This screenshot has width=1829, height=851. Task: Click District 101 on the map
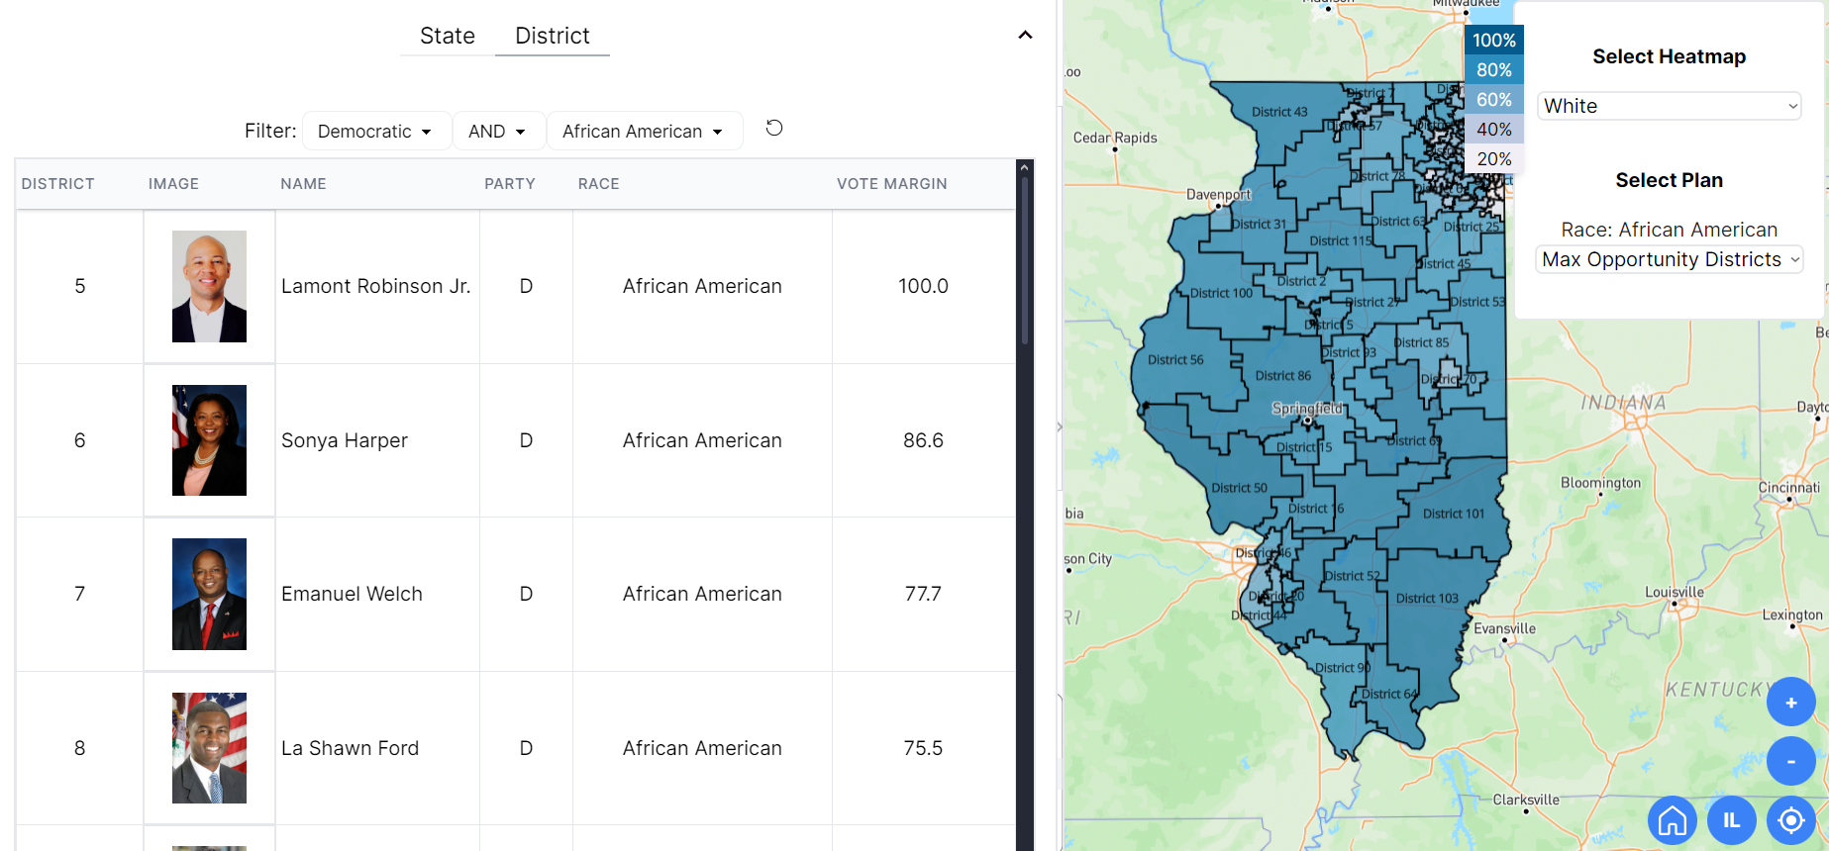[x=1454, y=514]
